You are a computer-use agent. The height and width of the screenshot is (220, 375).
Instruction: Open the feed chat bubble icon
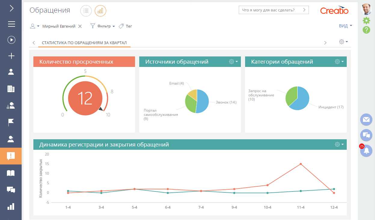366,135
